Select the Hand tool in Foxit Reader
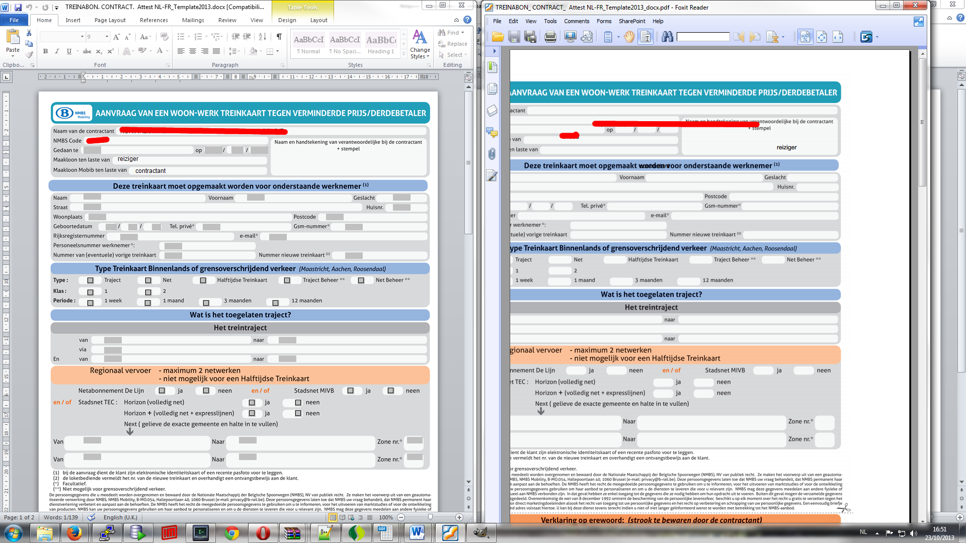966x543 pixels. (629, 37)
